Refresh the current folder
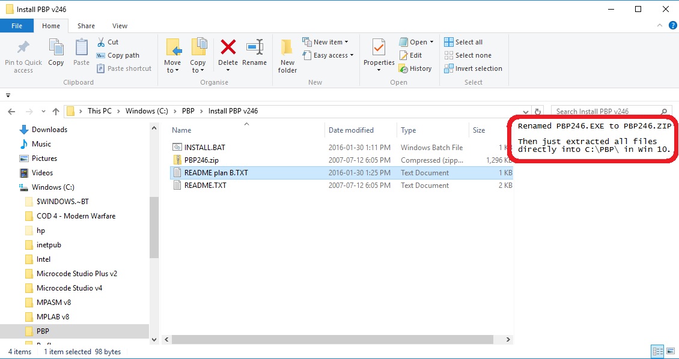 pyautogui.click(x=537, y=112)
